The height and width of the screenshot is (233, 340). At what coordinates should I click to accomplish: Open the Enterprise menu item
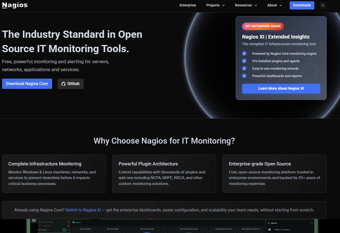pos(188,5)
